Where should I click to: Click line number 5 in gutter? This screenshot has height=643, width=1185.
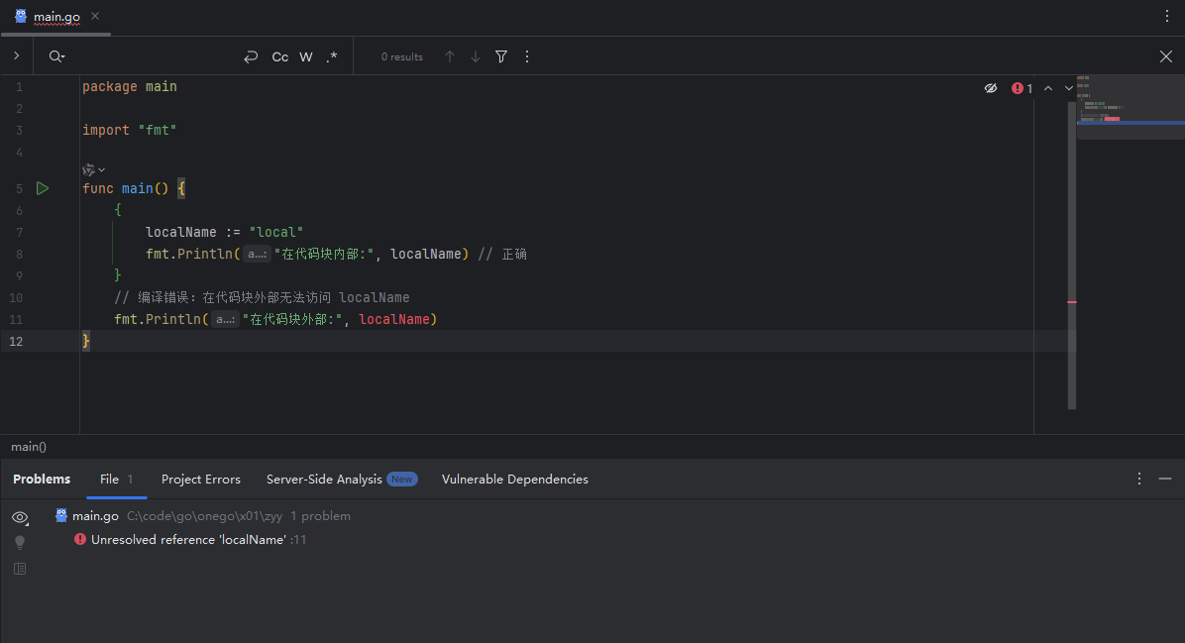point(19,189)
